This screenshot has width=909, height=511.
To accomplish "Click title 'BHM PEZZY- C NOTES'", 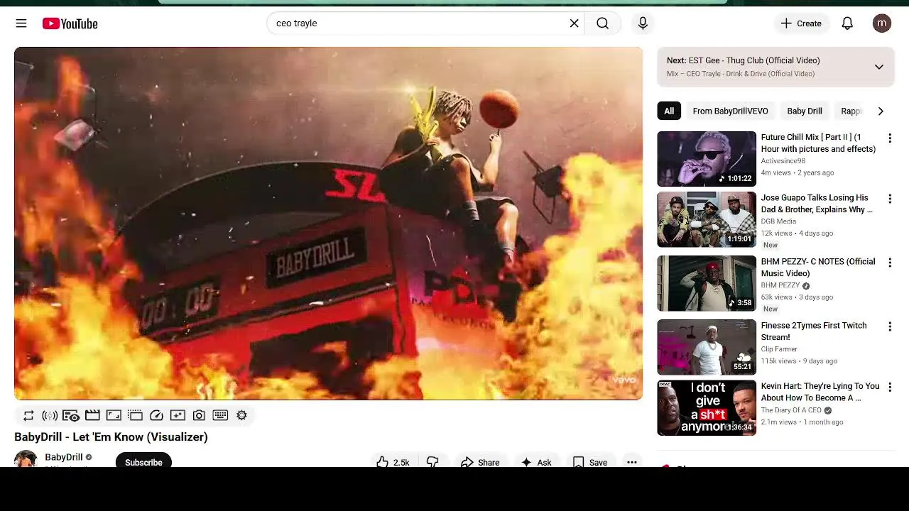I will tap(818, 267).
